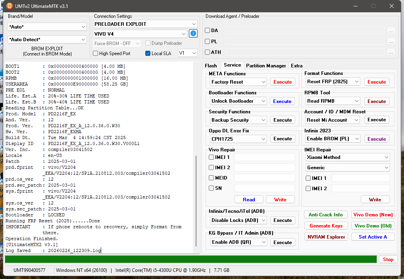Check the DA download agent checkbox

[207, 31]
